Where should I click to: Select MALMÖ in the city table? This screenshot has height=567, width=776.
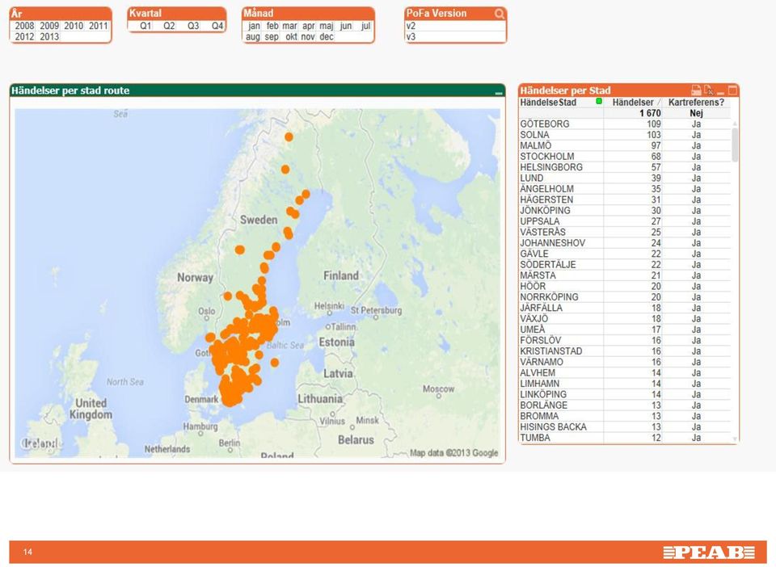click(x=535, y=145)
